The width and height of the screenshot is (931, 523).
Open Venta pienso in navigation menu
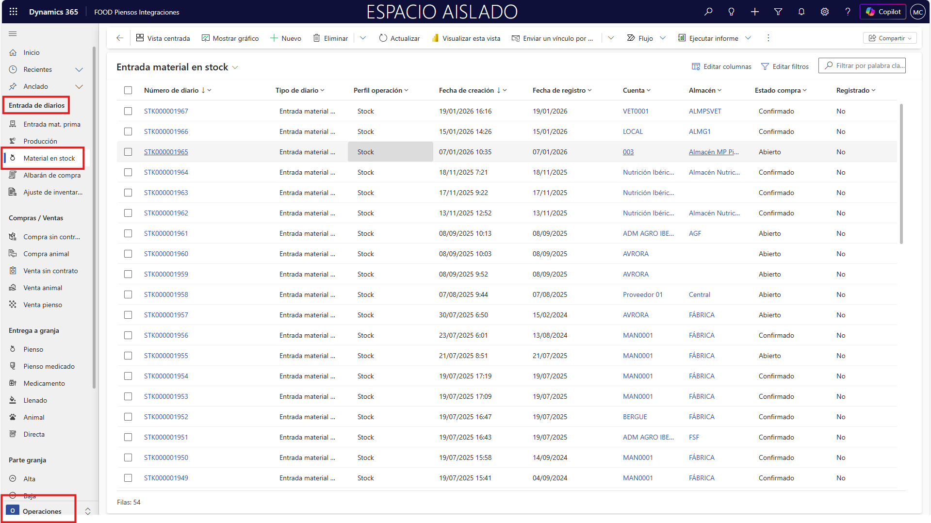[43, 305]
